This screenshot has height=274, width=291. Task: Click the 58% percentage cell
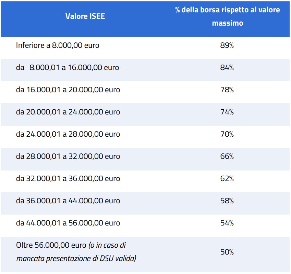pos(227,201)
